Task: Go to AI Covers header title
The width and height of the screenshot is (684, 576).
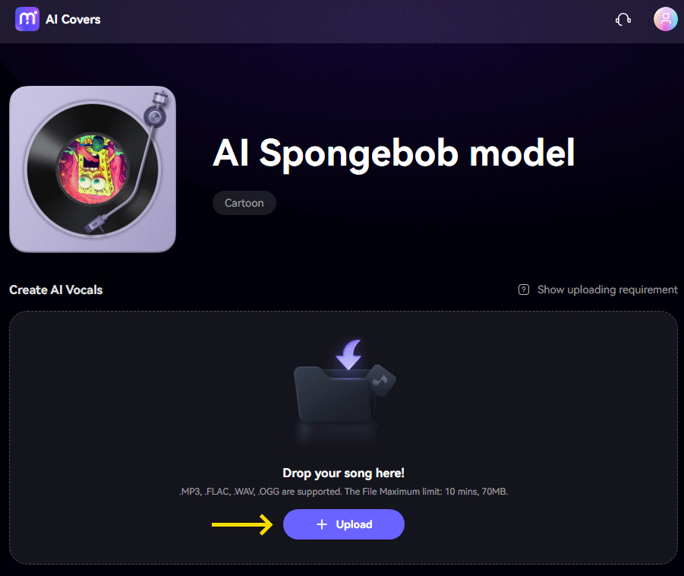Action: pos(73,19)
